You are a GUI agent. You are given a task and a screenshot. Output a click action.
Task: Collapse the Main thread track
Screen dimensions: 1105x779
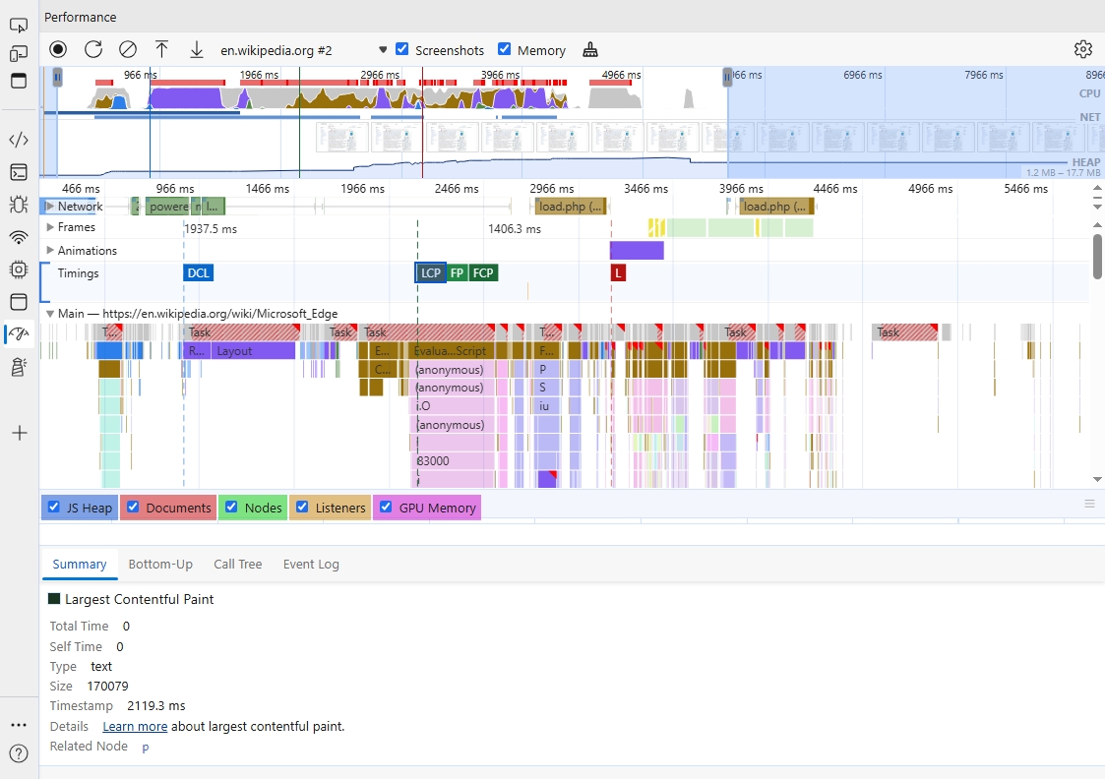50,314
